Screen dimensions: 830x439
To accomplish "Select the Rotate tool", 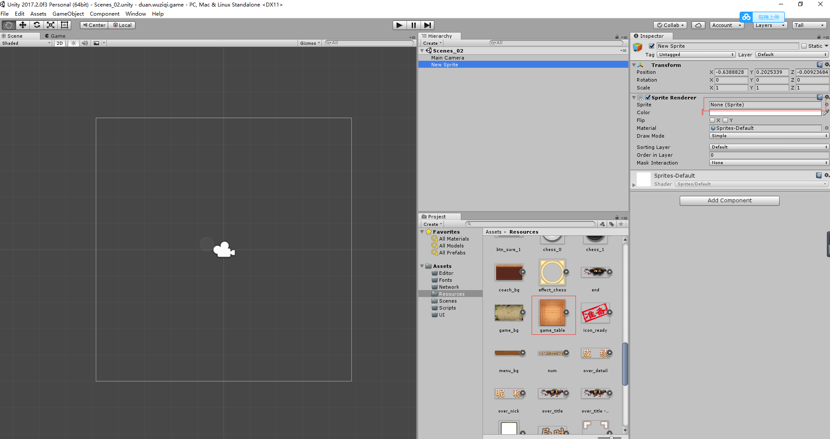I will tap(37, 25).
